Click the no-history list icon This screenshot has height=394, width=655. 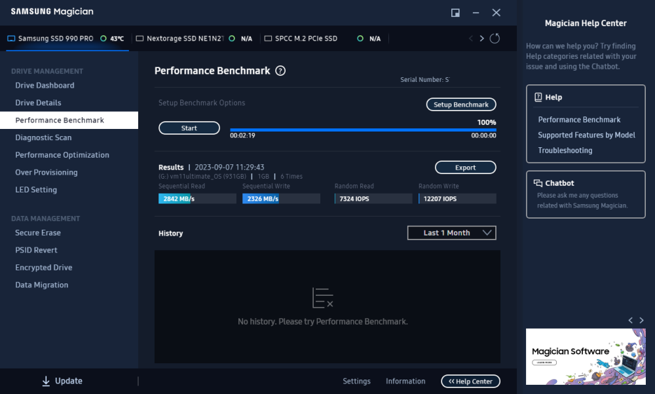click(322, 298)
